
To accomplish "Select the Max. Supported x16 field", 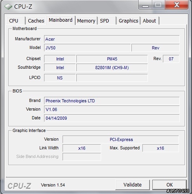I will tap(161, 148).
